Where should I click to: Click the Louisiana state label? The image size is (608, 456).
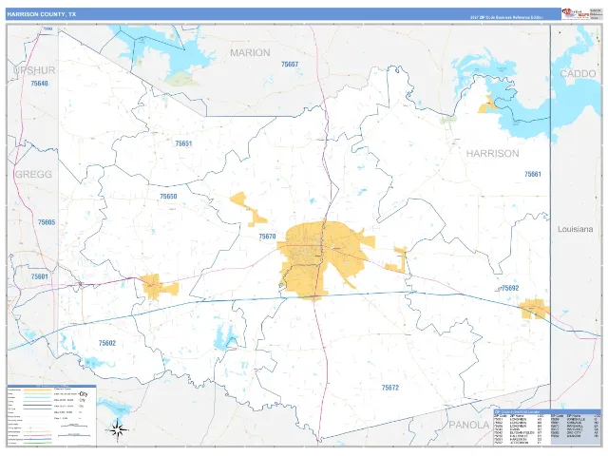coord(575,229)
